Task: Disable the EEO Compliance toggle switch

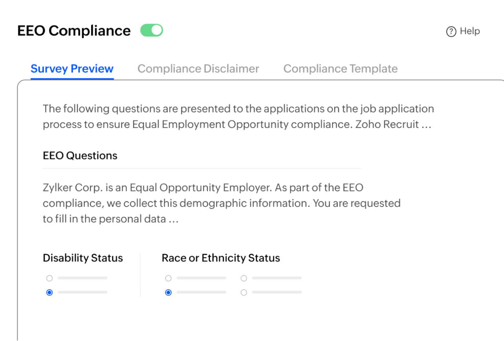Action: point(152,31)
